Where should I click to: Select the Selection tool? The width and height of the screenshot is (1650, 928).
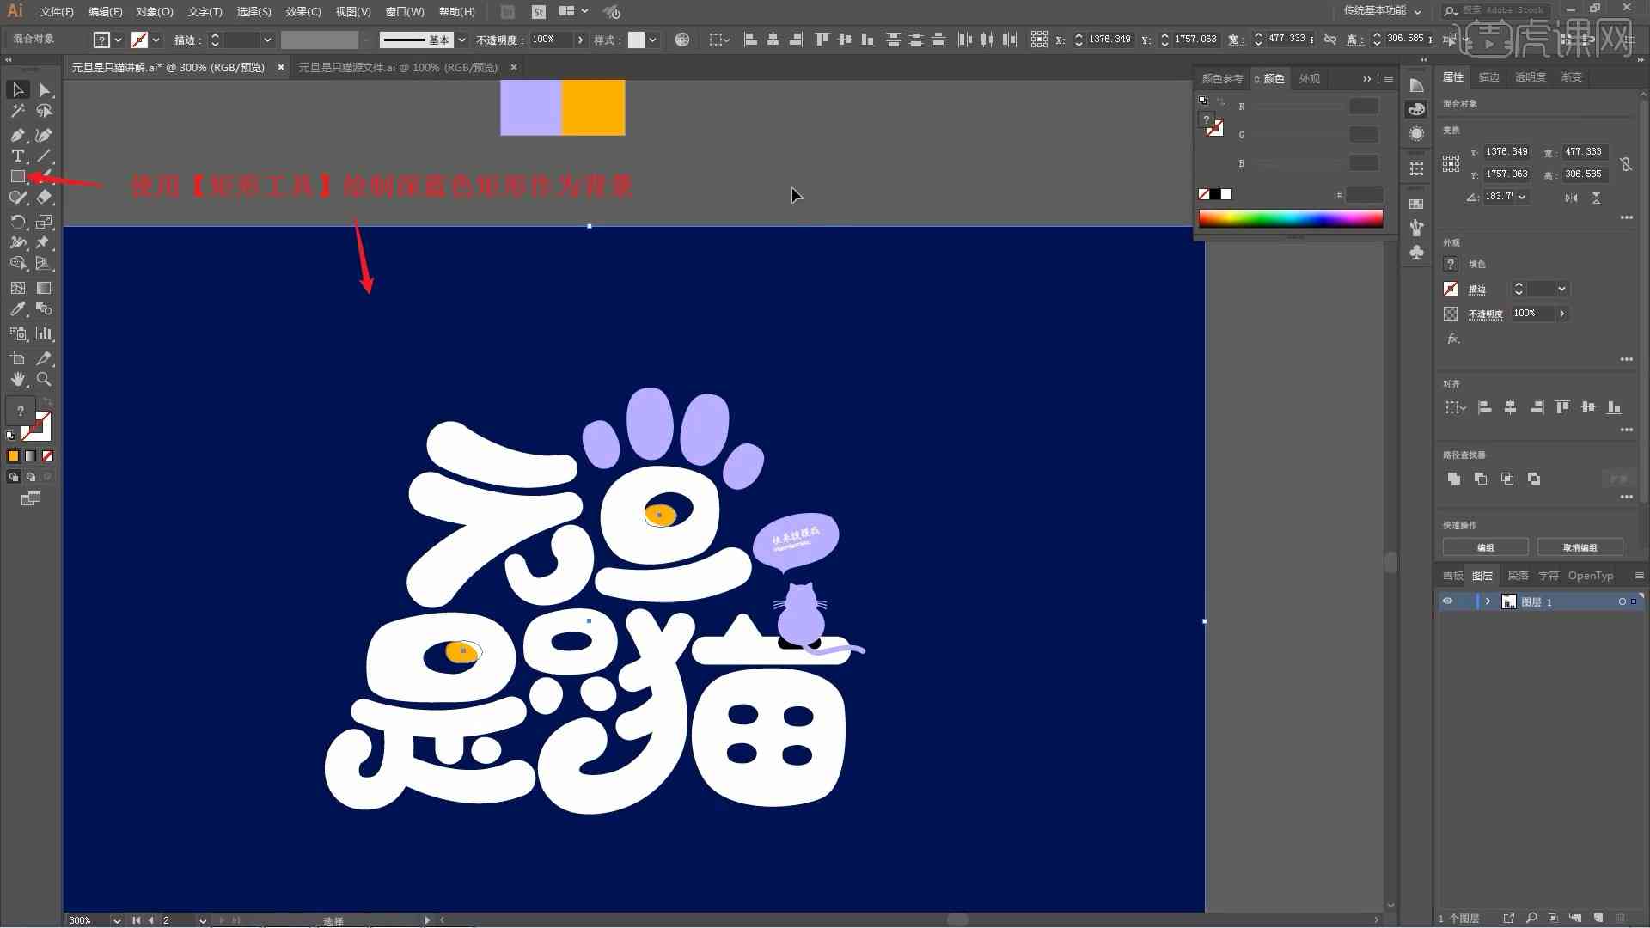17,89
